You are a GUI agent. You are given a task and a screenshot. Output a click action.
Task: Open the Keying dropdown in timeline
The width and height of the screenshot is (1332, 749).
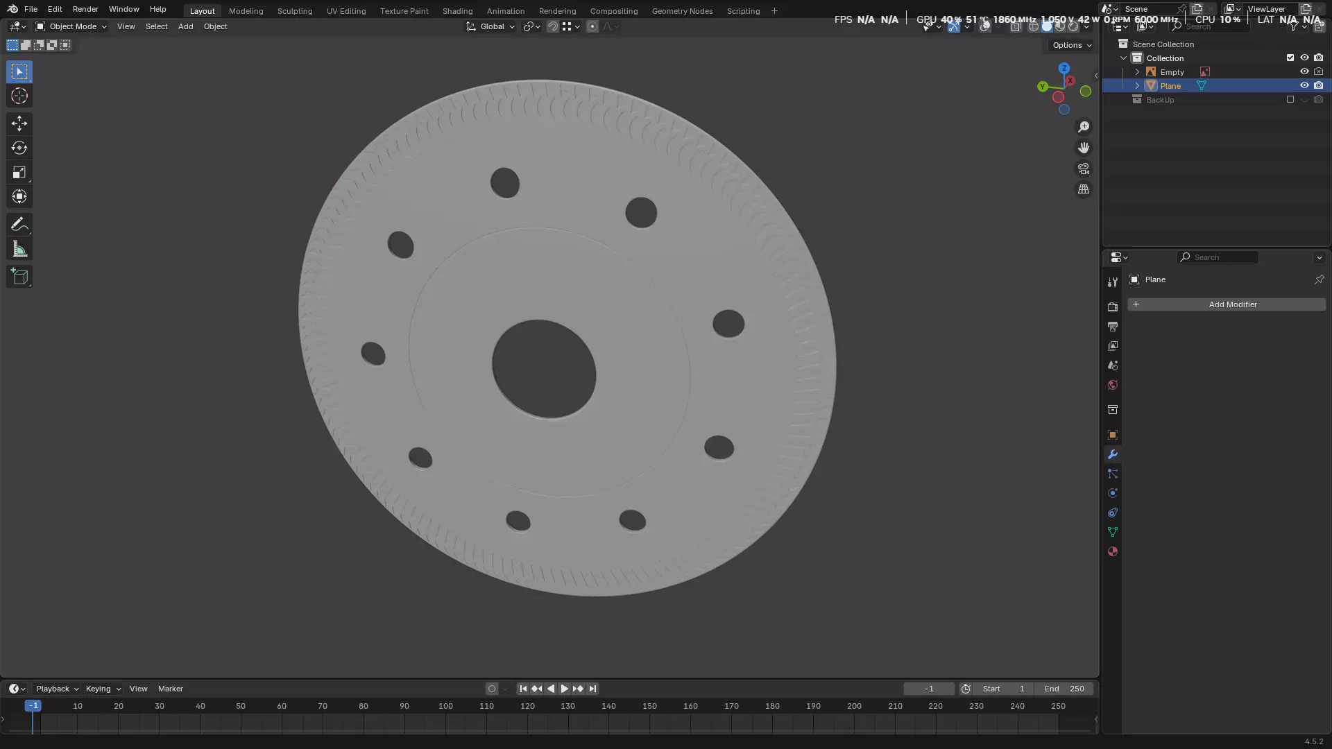tap(103, 689)
